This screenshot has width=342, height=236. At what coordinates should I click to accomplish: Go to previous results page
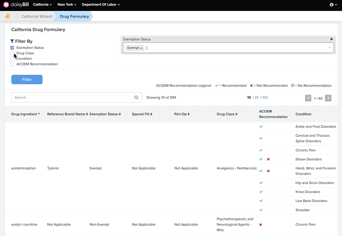tap(308, 98)
